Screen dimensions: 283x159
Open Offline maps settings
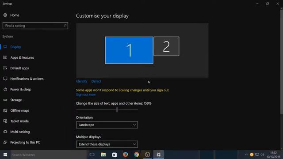click(19, 110)
